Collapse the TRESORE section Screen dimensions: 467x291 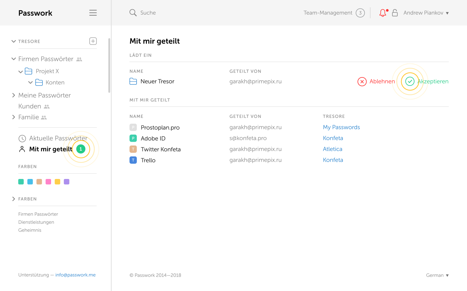pyautogui.click(x=13, y=41)
